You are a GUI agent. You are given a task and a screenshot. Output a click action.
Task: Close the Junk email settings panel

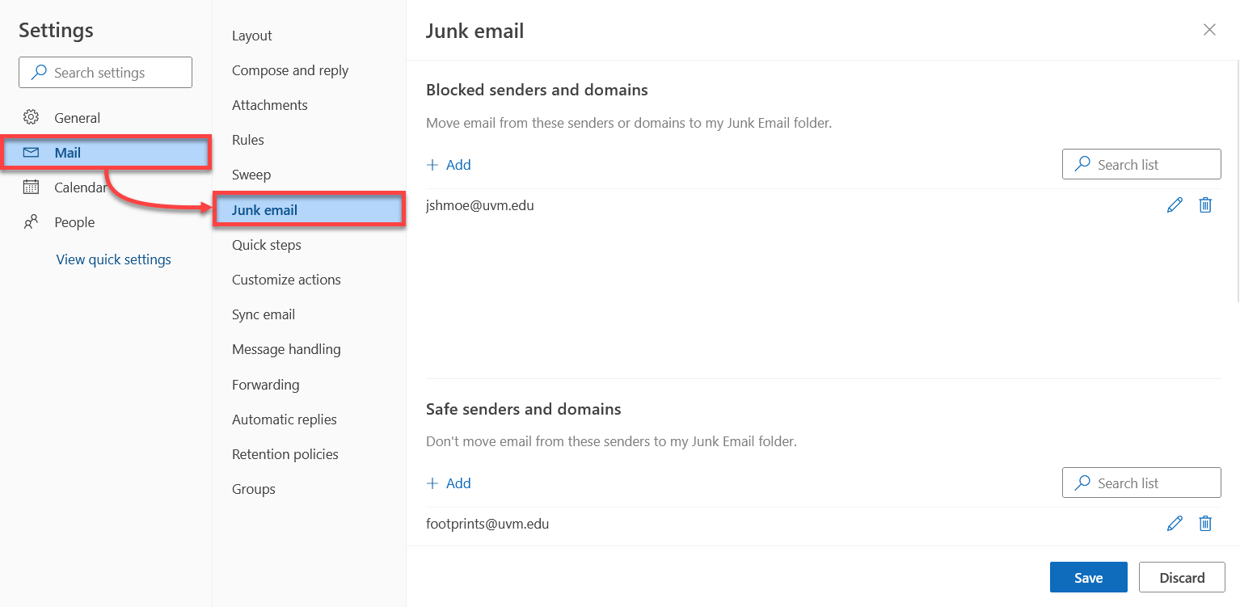tap(1209, 30)
